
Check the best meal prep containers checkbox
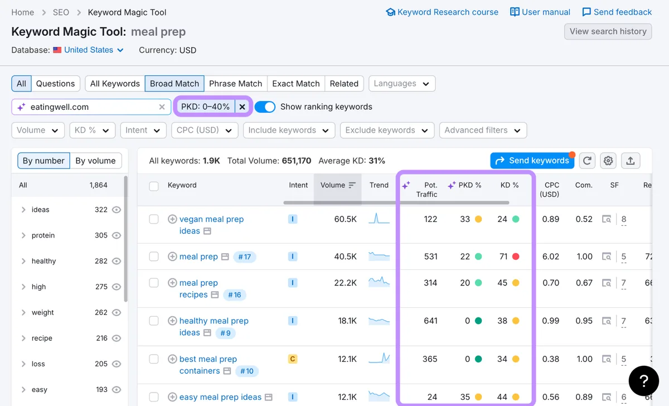click(154, 359)
